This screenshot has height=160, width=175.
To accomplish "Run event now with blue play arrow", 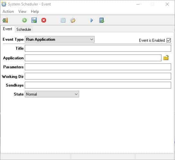I will click(92, 21).
